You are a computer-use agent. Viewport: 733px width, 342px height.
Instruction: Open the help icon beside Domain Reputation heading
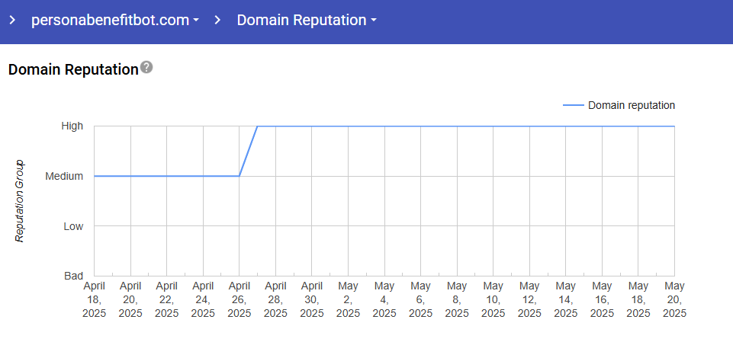[146, 68]
